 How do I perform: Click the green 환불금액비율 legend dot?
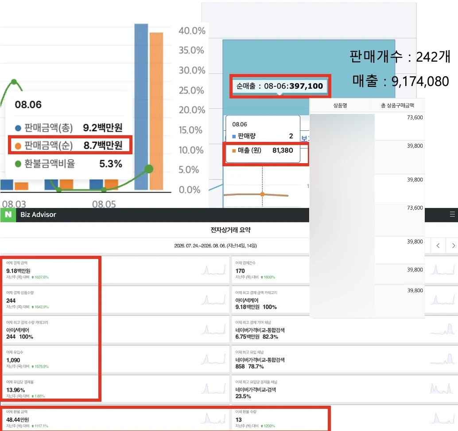coord(18,164)
